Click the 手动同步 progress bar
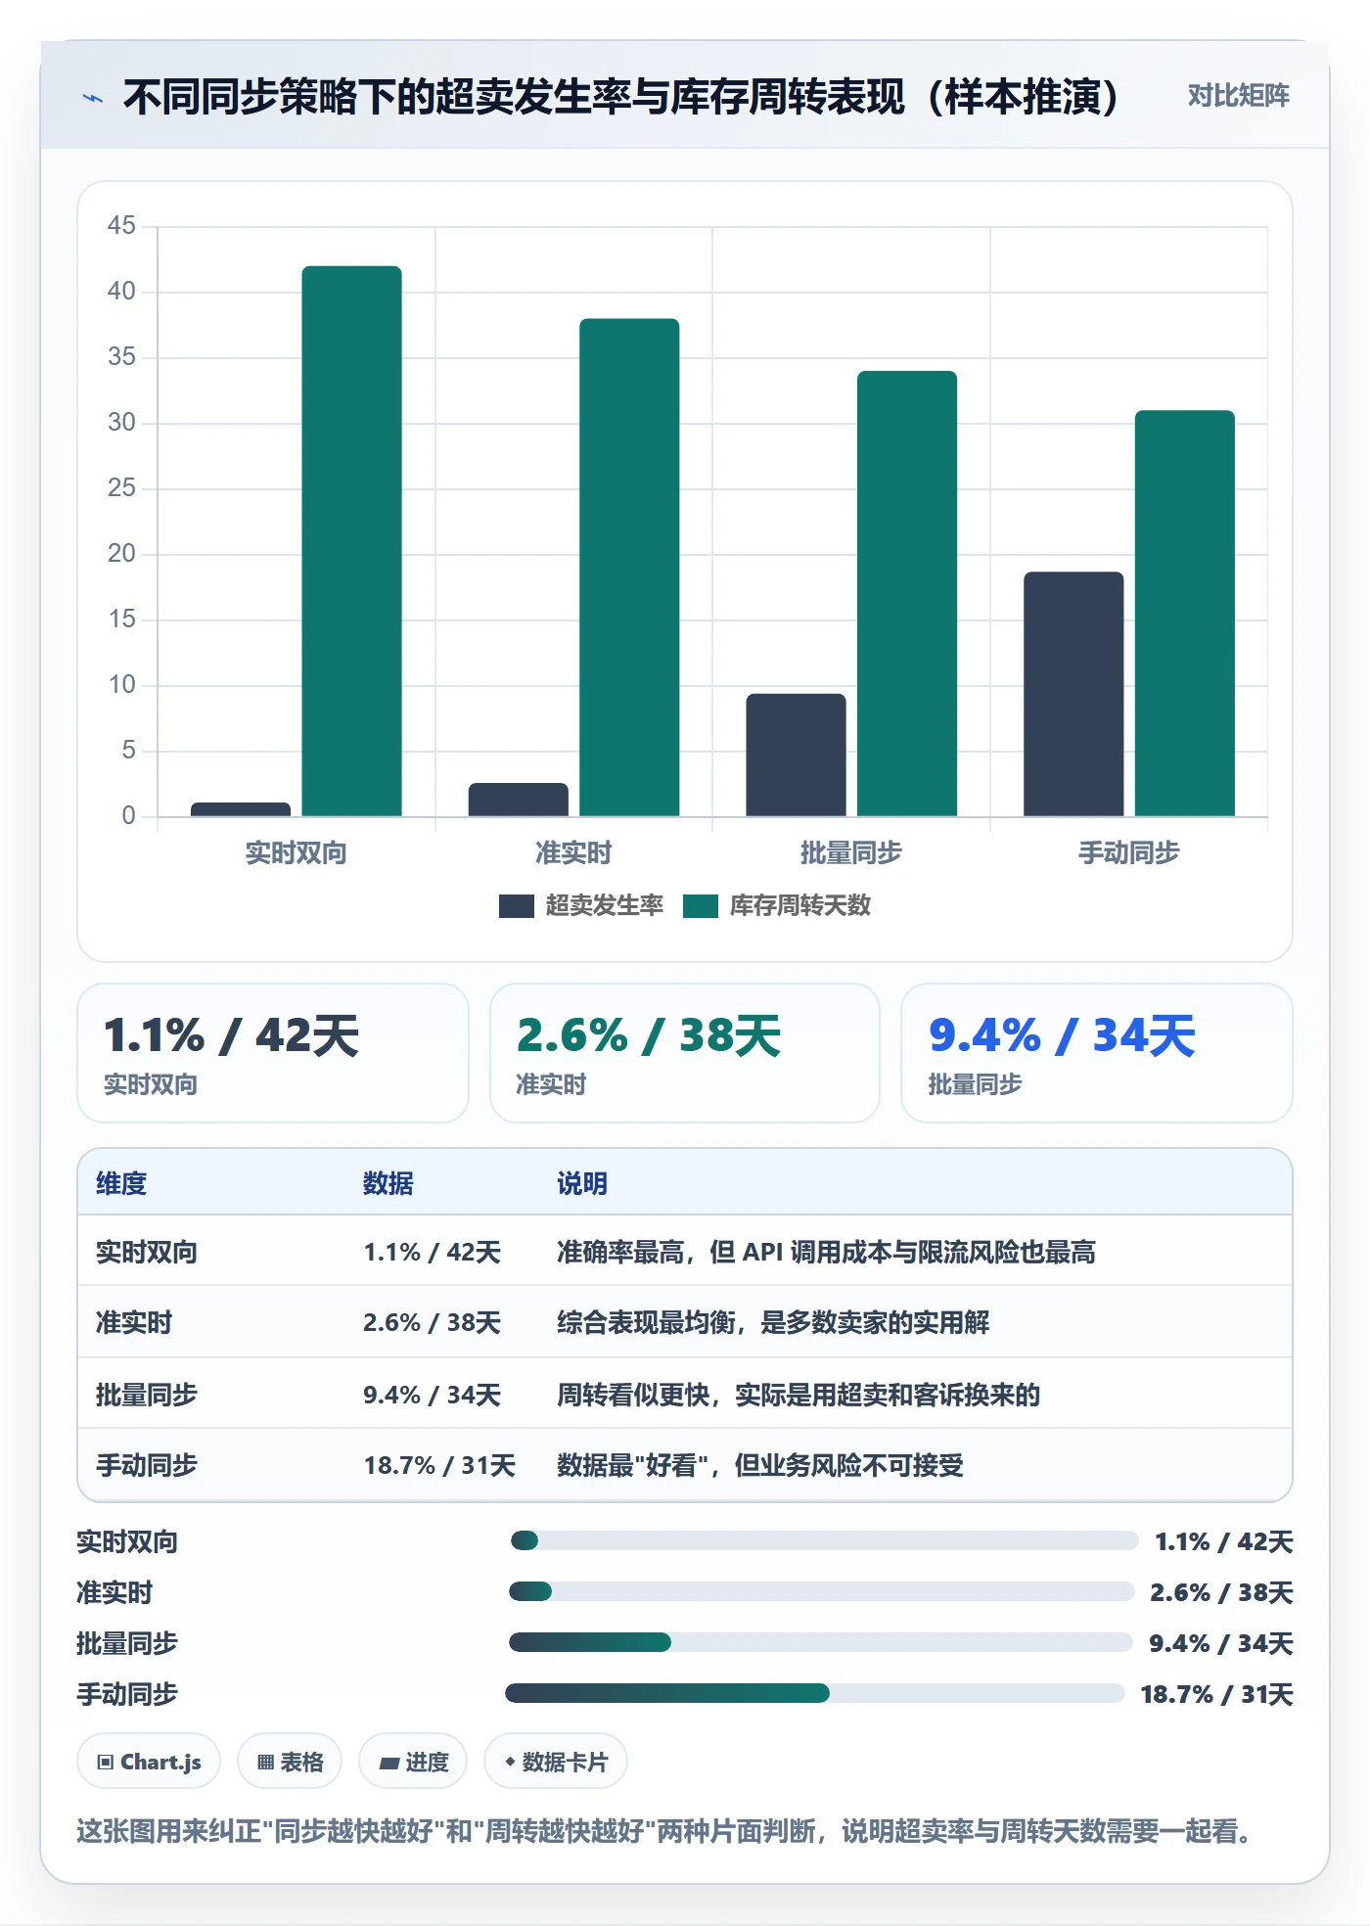 [815, 1693]
